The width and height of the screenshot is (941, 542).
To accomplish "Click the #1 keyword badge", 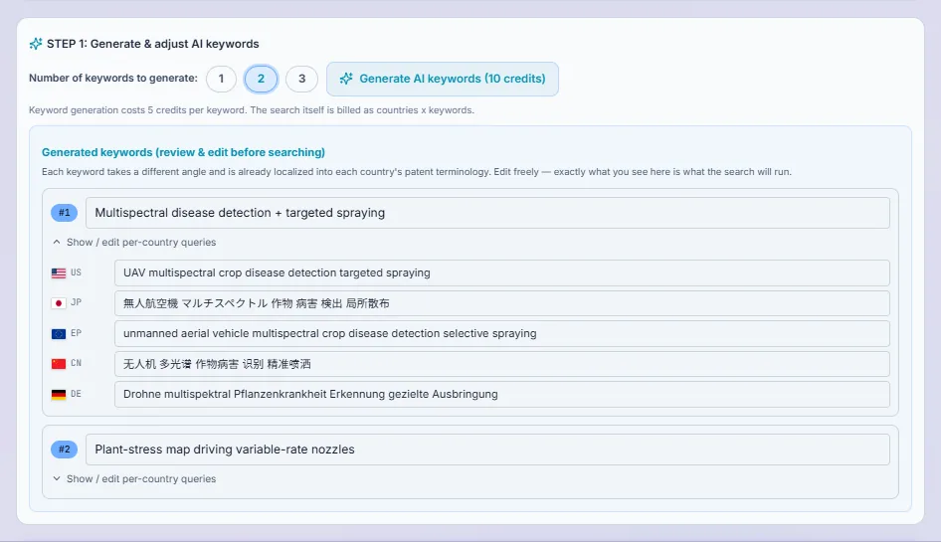I will pos(65,213).
